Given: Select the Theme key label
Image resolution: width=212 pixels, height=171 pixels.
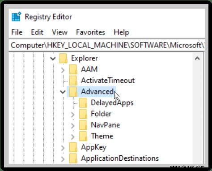Looking at the screenshot, I should [x=102, y=136].
